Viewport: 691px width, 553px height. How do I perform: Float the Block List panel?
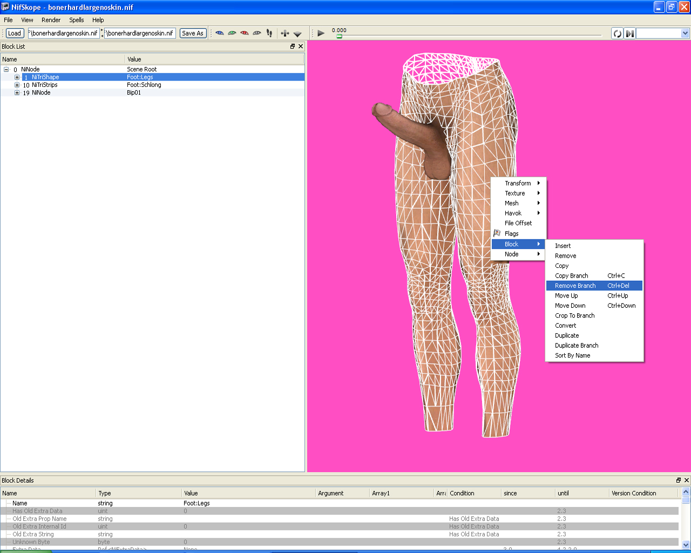click(293, 46)
